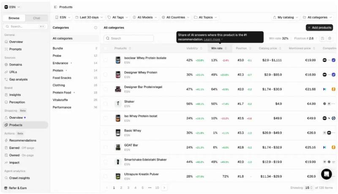The image size is (338, 194).
Task: Open the Domains sources icon
Action: click(x=6, y=65)
